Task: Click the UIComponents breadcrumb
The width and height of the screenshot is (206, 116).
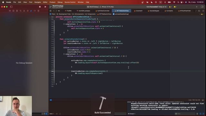Action: coord(78,14)
